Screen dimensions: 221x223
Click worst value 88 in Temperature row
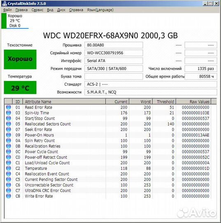pos(149,168)
